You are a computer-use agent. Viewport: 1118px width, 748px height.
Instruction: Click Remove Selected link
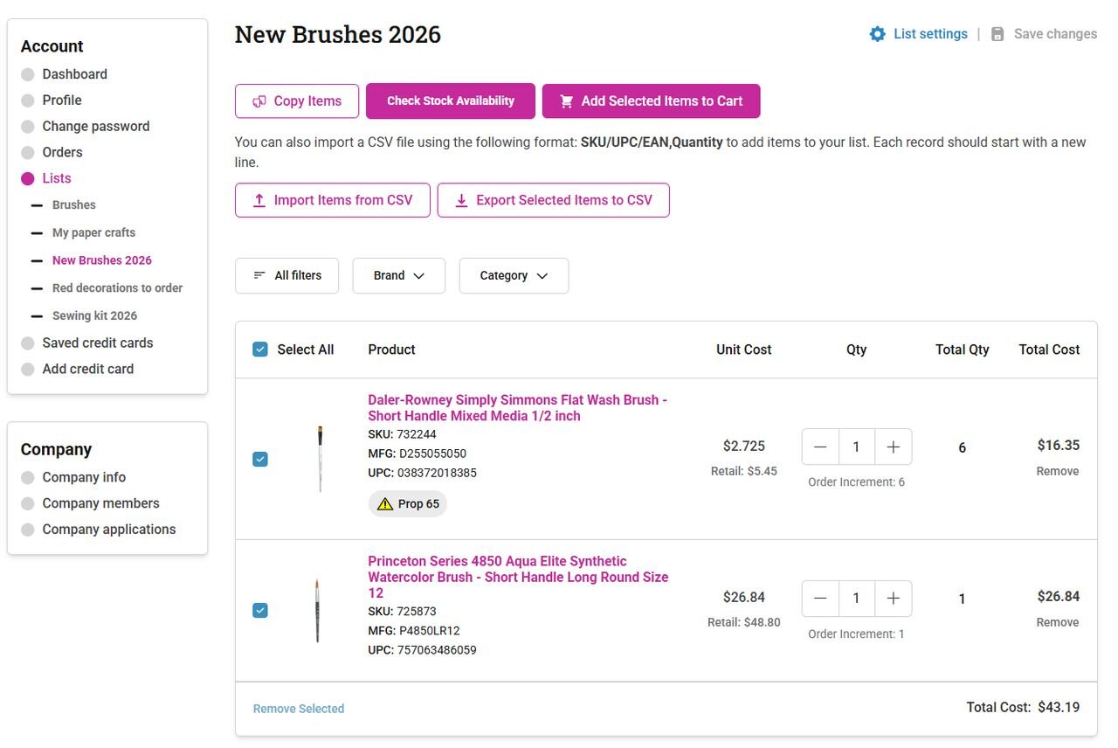(x=299, y=709)
